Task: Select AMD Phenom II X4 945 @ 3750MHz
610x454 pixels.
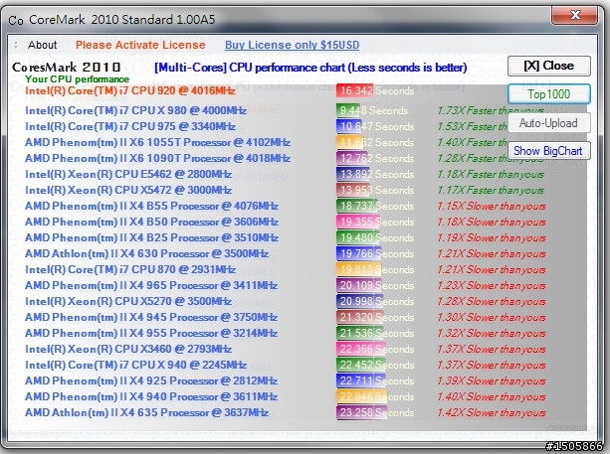Action: [151, 318]
